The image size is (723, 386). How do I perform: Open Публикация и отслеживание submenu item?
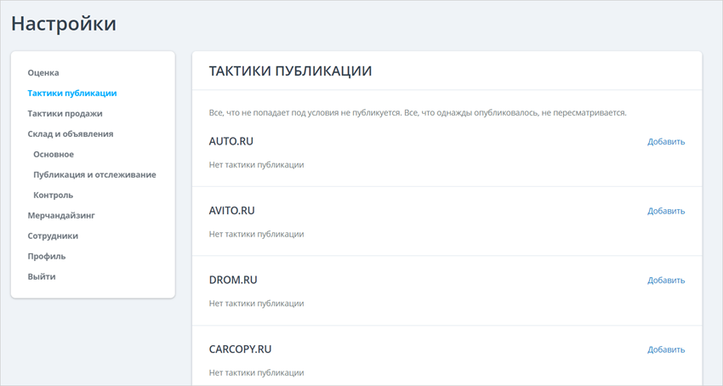[x=94, y=175]
